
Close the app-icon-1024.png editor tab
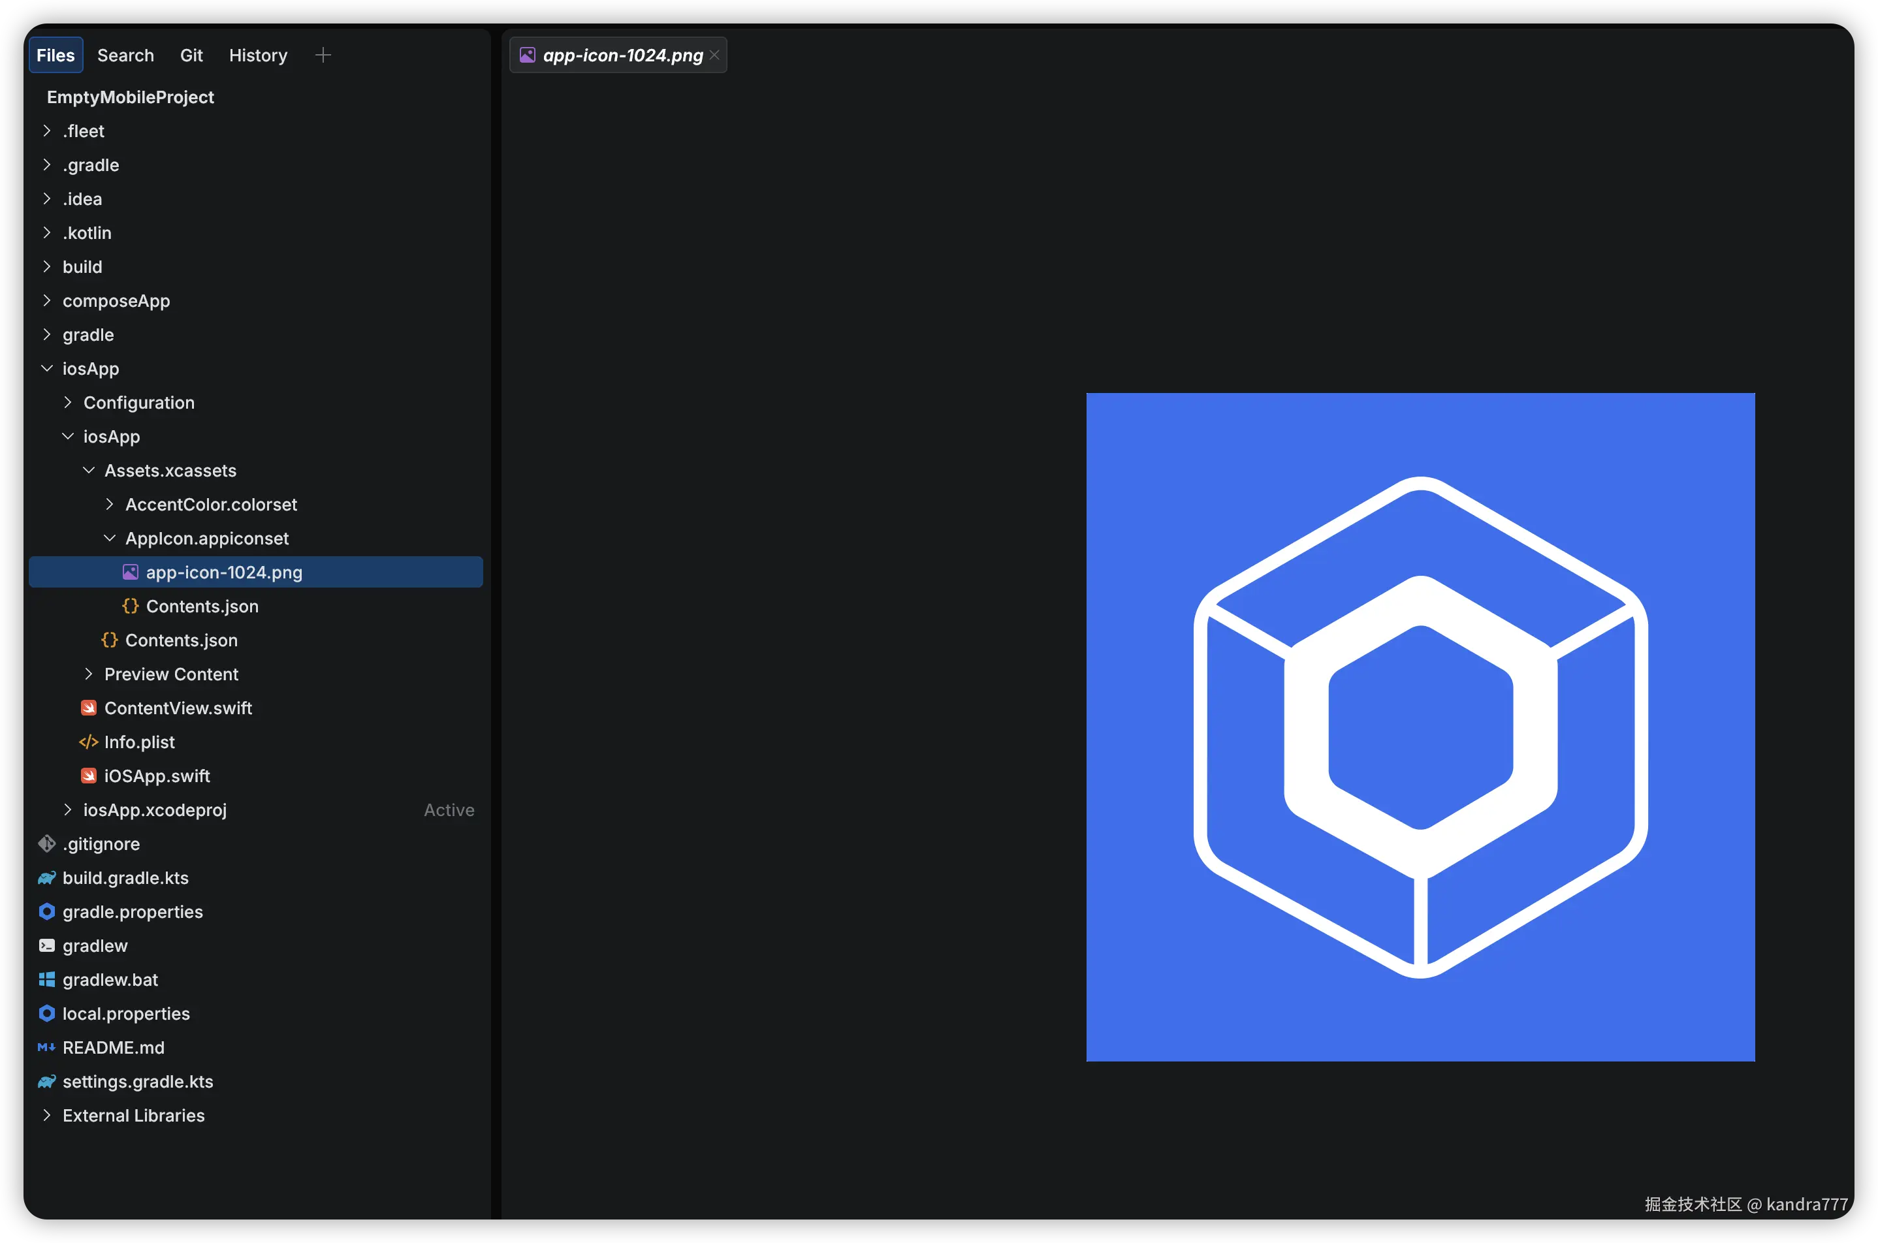click(714, 55)
